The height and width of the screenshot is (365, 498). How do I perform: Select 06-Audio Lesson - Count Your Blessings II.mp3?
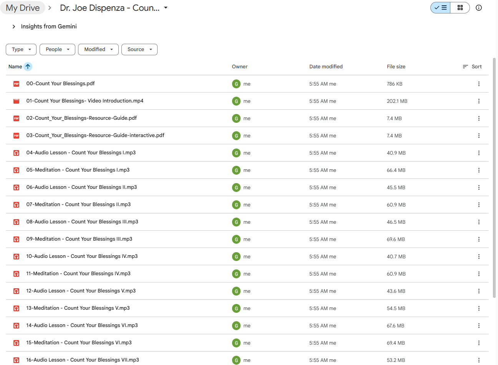click(81, 187)
